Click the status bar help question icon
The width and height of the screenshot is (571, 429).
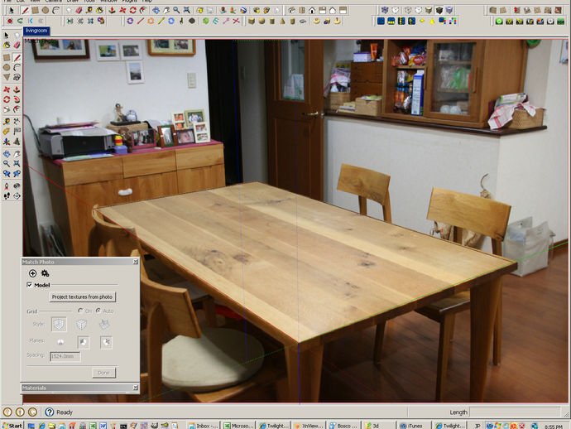pos(50,412)
